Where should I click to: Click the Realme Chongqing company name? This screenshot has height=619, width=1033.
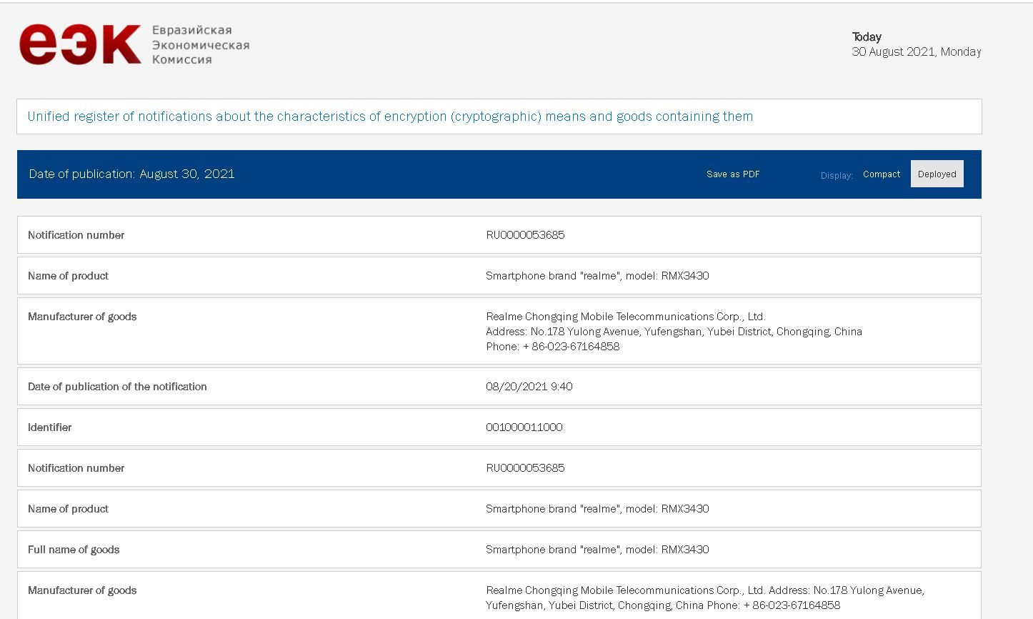(x=625, y=316)
